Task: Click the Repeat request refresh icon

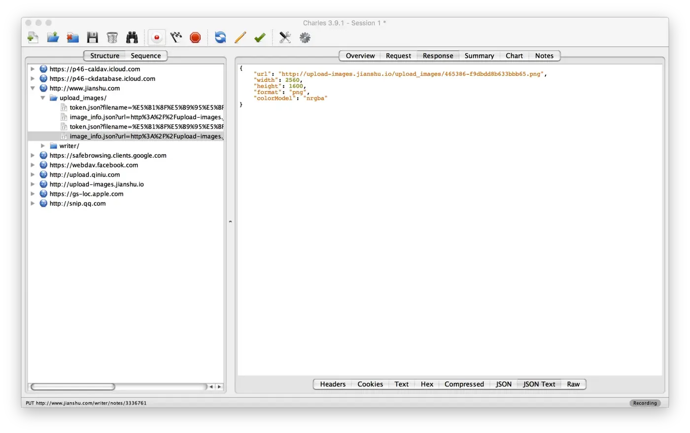Action: click(x=220, y=37)
